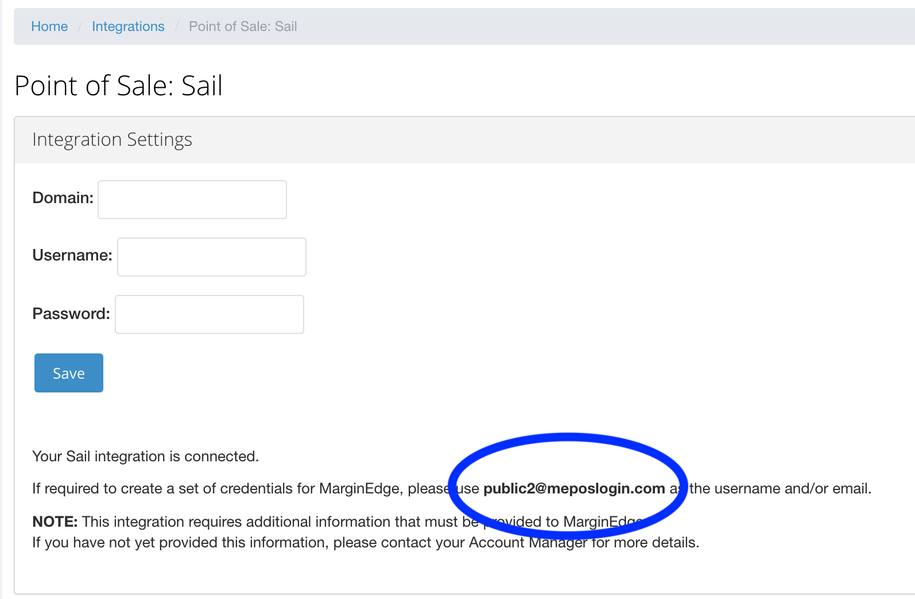This screenshot has width=915, height=599.
Task: Click the slash separator after Integrations
Action: click(x=177, y=26)
